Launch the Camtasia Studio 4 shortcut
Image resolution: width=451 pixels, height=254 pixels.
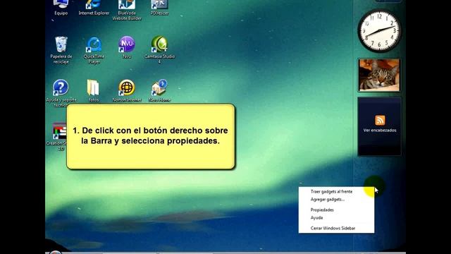pos(160,49)
